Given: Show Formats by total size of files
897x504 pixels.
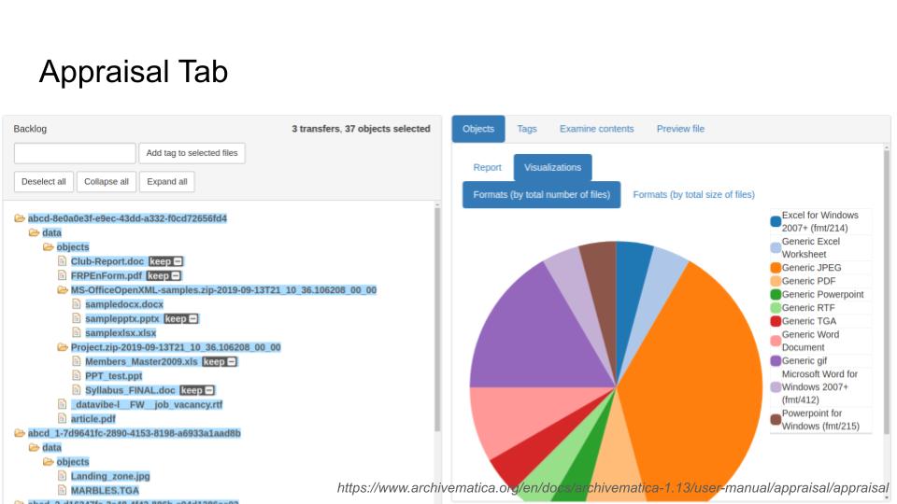Looking at the screenshot, I should pyautogui.click(x=693, y=195).
